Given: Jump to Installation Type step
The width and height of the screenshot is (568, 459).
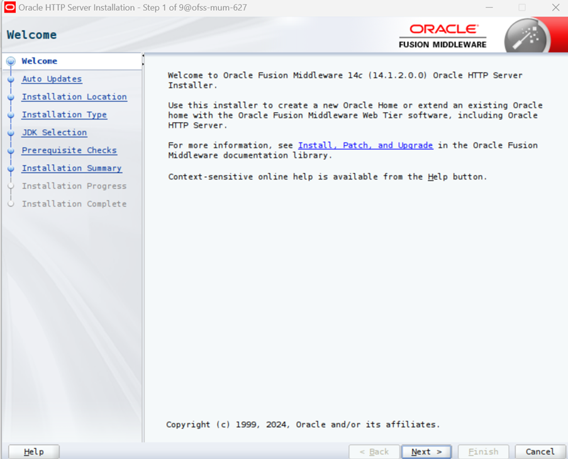Looking at the screenshot, I should coord(64,115).
